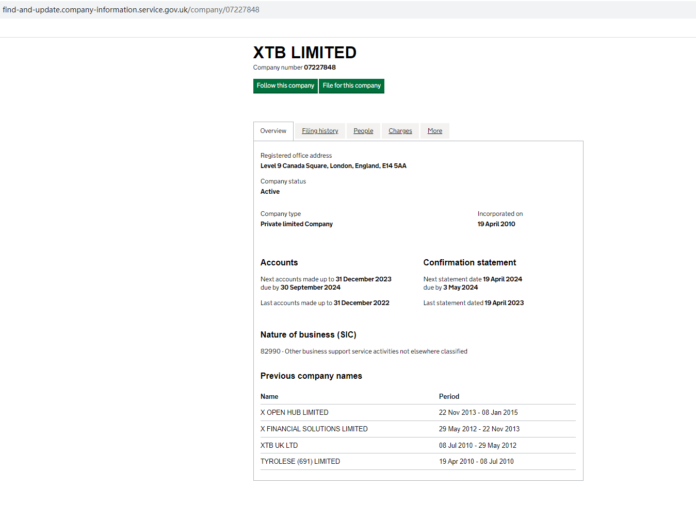The image size is (696, 505).
Task: Select company number 07227848
Action: [320, 68]
